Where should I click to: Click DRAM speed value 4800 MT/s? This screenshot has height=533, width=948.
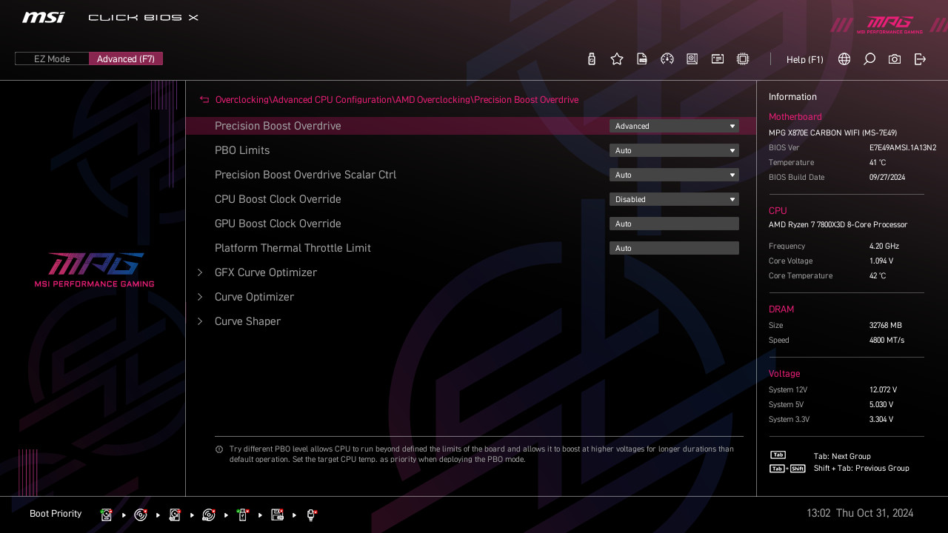pyautogui.click(x=887, y=340)
